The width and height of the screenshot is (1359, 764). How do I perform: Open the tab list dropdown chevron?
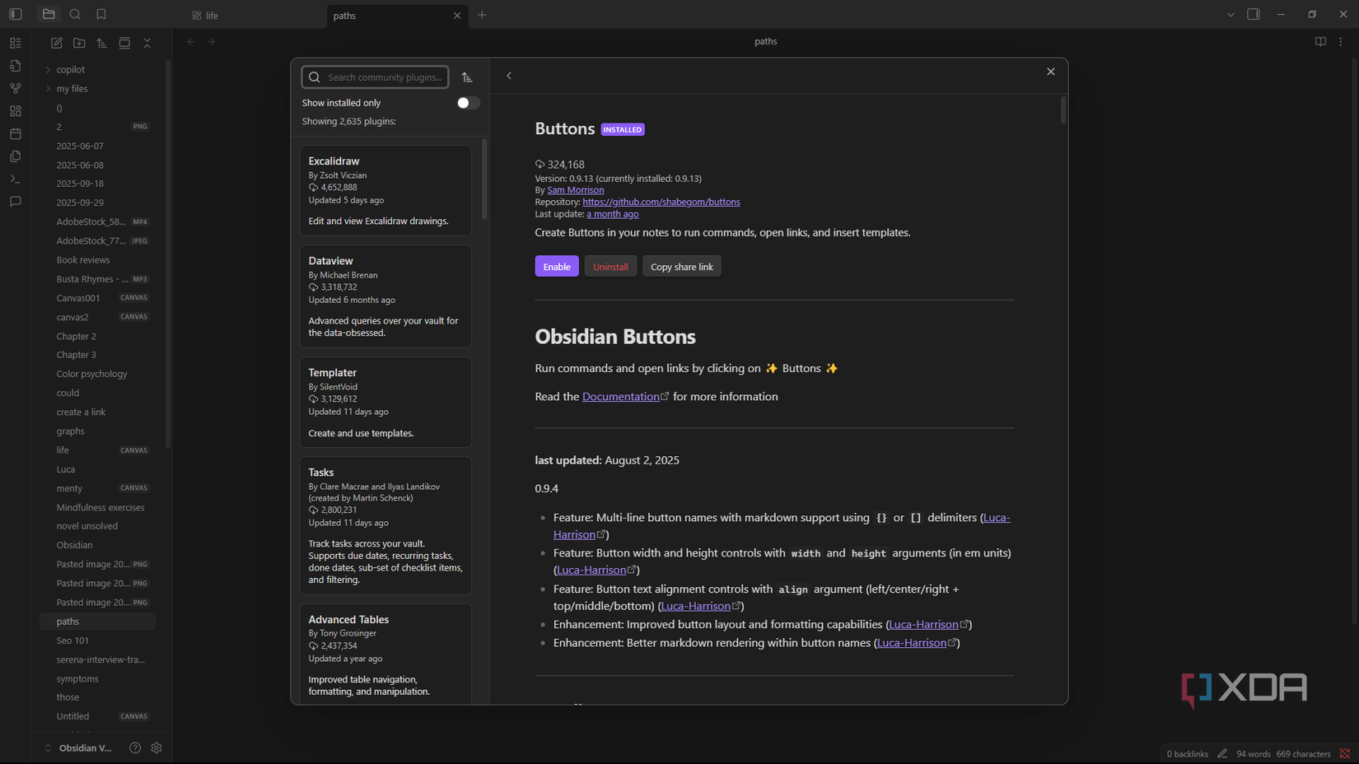pos(1230,14)
